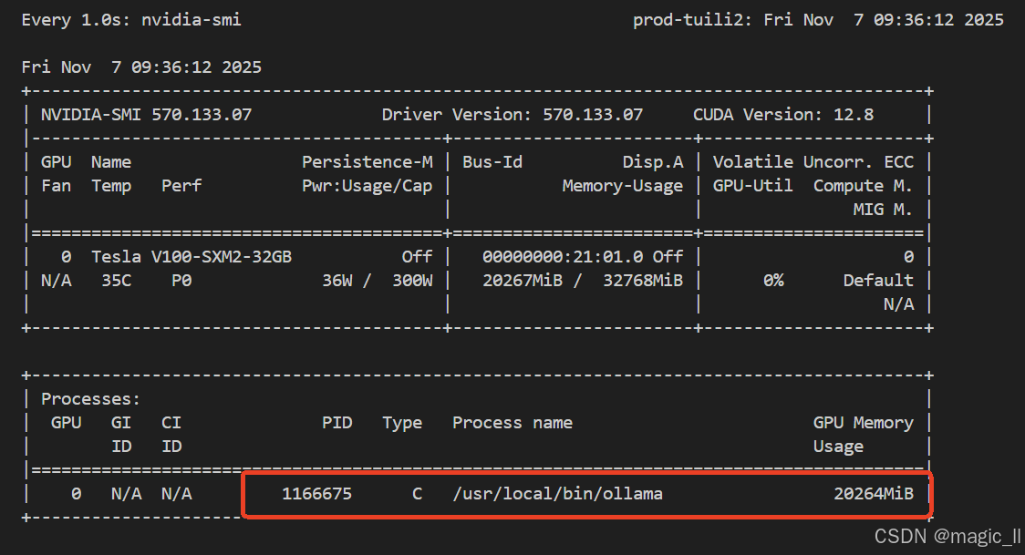Click the 'Every 1.0s: nvidia-smi' watch header
The width and height of the screenshot is (1025, 555).
tap(131, 20)
